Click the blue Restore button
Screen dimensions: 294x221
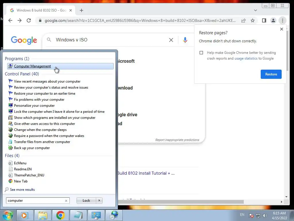tap(271, 74)
